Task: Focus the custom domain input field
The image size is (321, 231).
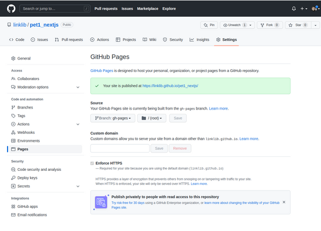Action: [120, 148]
